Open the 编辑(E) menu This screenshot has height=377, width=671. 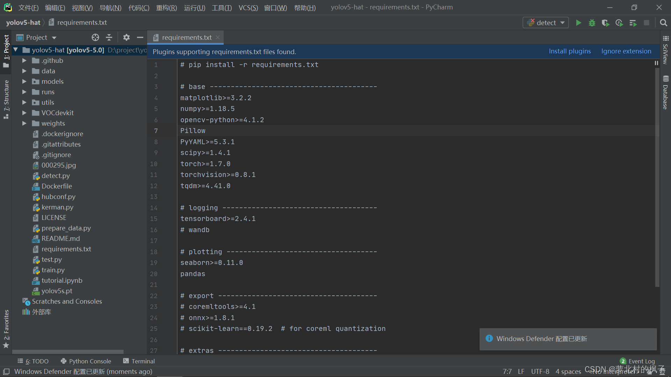[x=55, y=7]
